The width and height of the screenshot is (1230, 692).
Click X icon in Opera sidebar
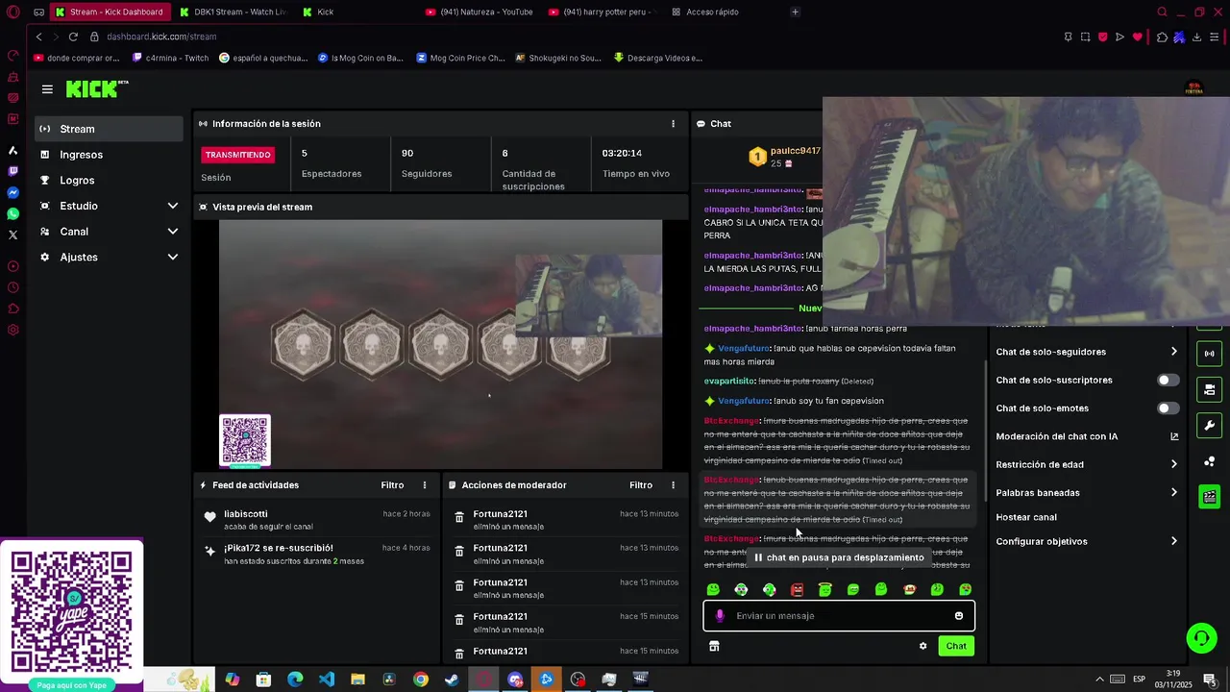pyautogui.click(x=12, y=235)
